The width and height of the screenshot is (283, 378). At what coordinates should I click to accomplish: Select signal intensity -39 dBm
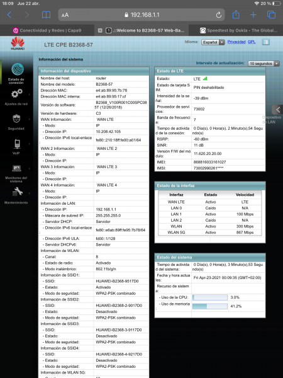[201, 98]
